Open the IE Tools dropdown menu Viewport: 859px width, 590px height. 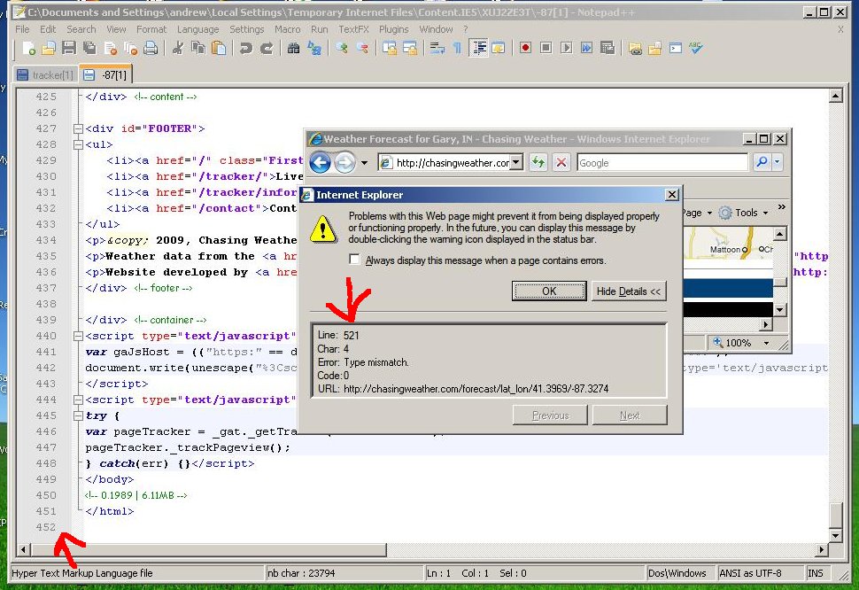745,213
